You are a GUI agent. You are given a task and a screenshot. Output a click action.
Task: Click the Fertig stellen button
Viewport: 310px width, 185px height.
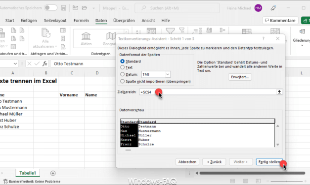[269, 162]
